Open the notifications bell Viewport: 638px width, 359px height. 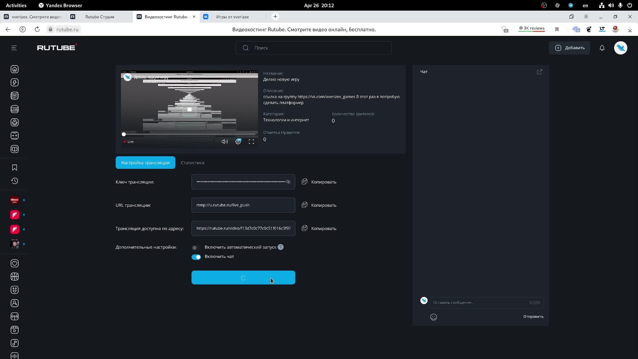pyautogui.click(x=602, y=48)
